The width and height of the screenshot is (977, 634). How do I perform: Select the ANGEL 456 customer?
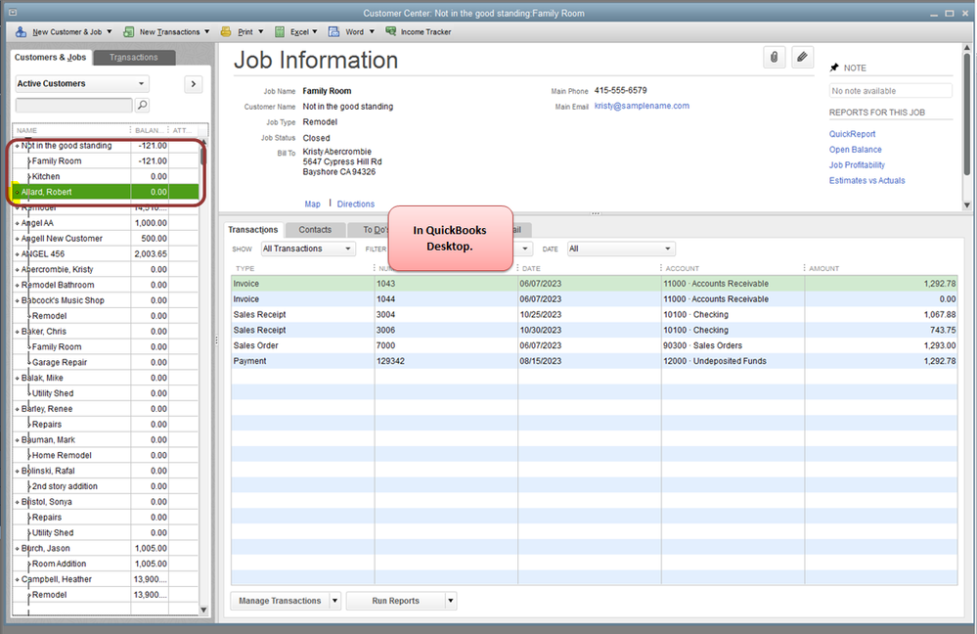(106, 253)
